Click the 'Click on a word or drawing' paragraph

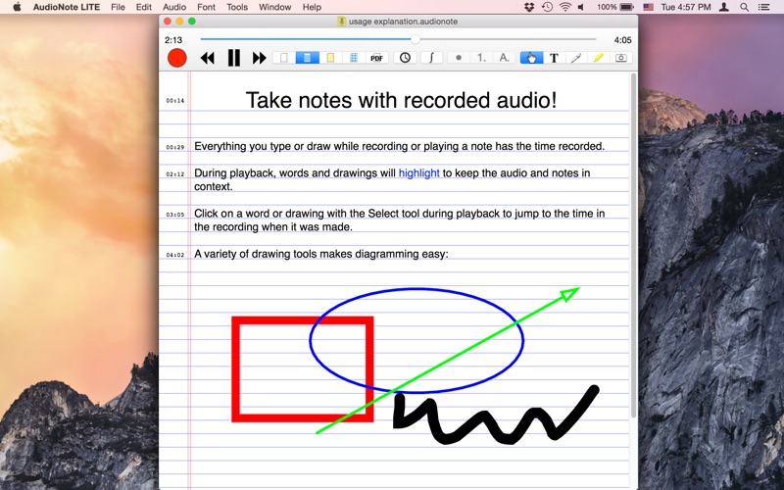click(x=400, y=220)
